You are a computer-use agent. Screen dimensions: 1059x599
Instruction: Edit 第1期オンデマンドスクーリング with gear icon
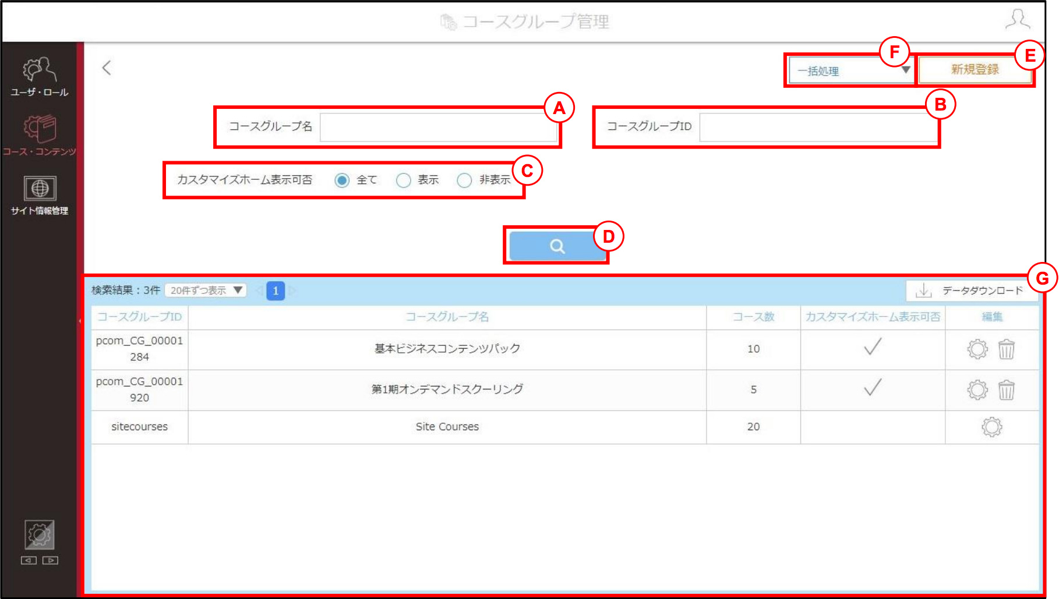click(x=977, y=389)
